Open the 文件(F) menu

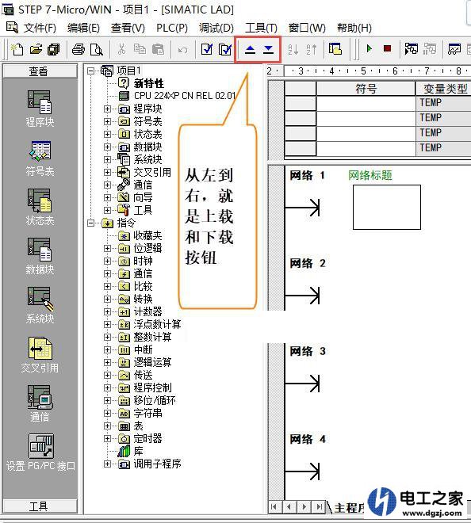coord(40,28)
